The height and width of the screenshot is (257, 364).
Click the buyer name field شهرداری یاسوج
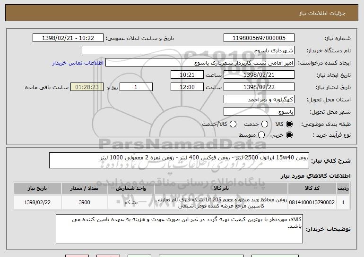(x=188, y=50)
